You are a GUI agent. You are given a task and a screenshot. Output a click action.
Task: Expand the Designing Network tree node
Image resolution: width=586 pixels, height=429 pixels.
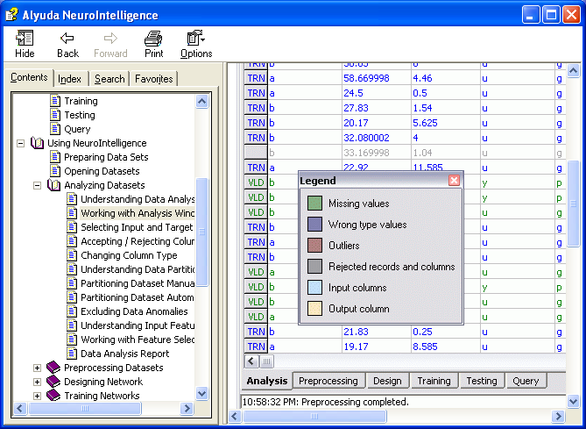click(x=38, y=382)
